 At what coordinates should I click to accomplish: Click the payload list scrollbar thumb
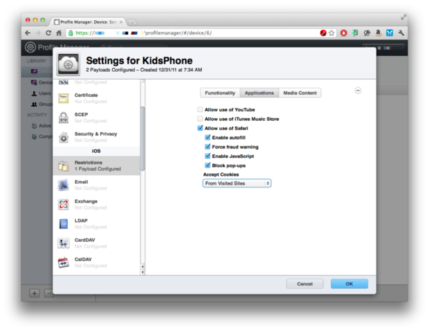coord(143,138)
